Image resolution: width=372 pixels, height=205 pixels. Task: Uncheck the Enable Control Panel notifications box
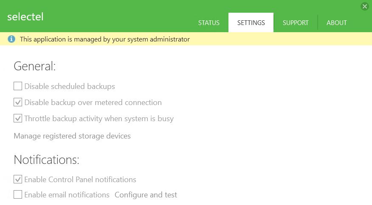pyautogui.click(x=18, y=179)
